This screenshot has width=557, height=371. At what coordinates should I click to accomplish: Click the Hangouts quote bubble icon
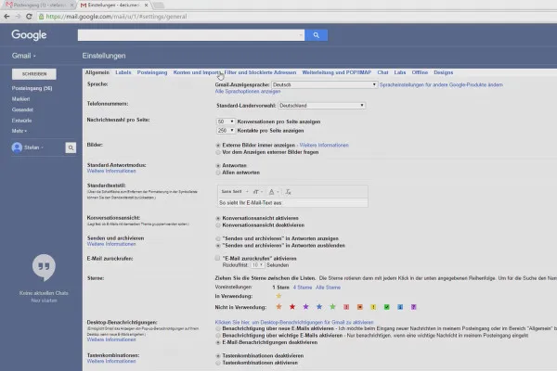click(x=44, y=267)
